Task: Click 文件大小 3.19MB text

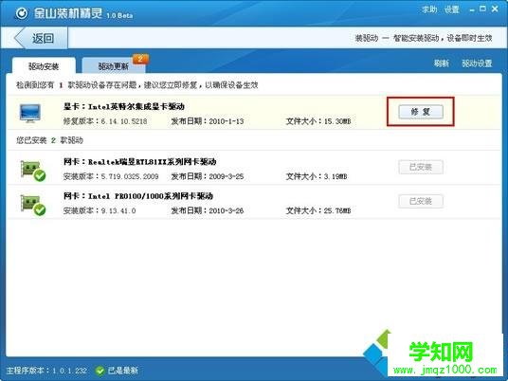Action: tap(317, 176)
